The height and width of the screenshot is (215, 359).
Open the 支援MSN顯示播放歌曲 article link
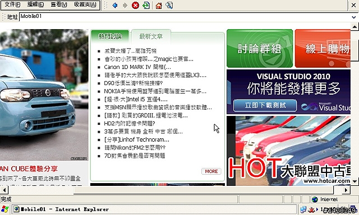[x=158, y=107]
